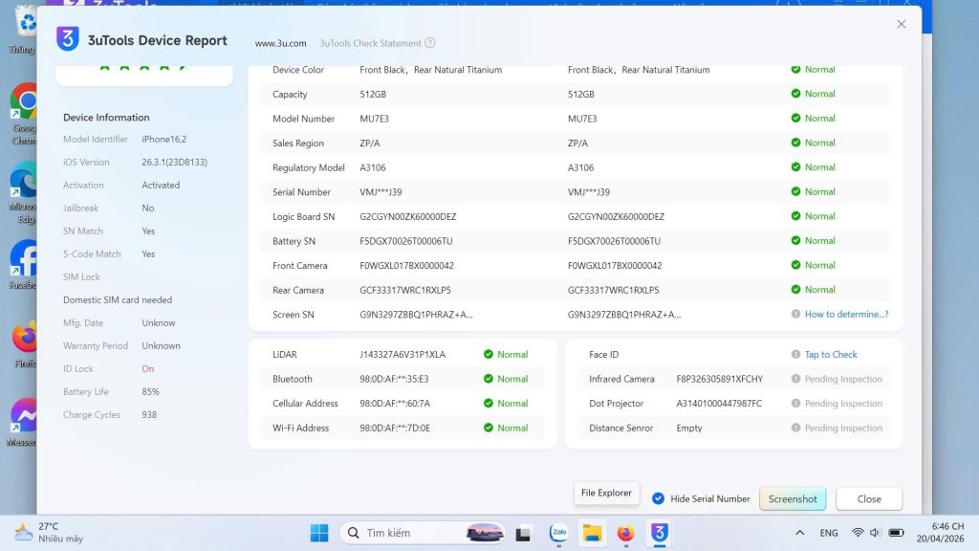Open Firefox from taskbar

[x=625, y=533]
